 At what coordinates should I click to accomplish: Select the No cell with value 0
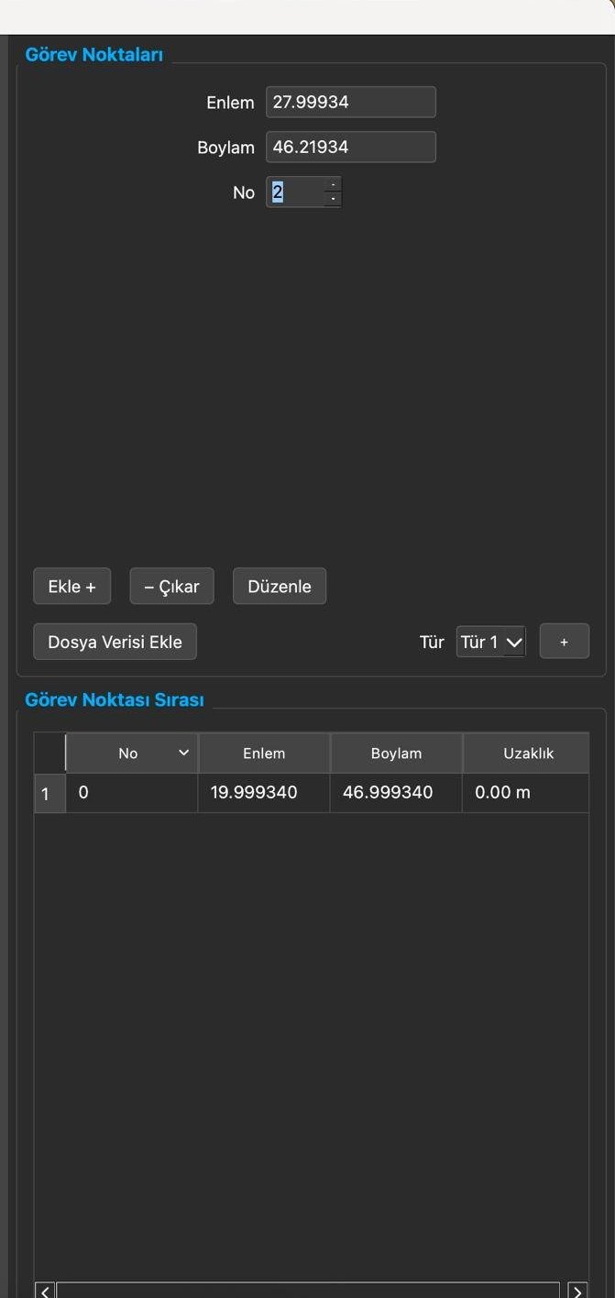(x=131, y=793)
